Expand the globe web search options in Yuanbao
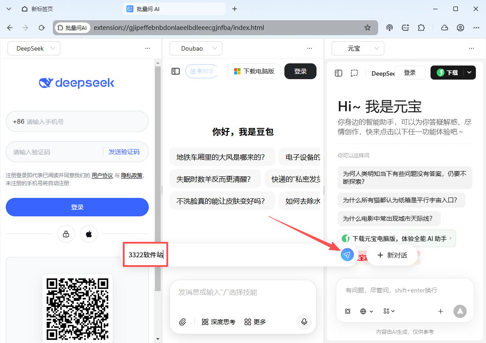Screen dimensions: 486x343 (x=366, y=311)
